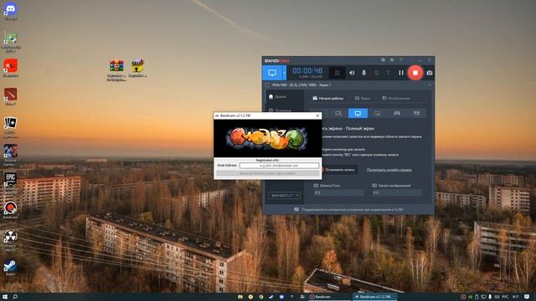Open the Epic Games desktop shortcut
This screenshot has width=536, height=301.
pos(10,182)
